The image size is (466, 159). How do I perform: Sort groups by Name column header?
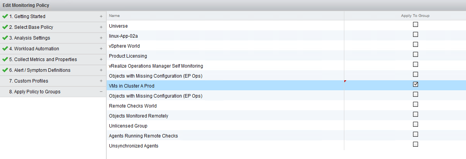[x=114, y=16]
